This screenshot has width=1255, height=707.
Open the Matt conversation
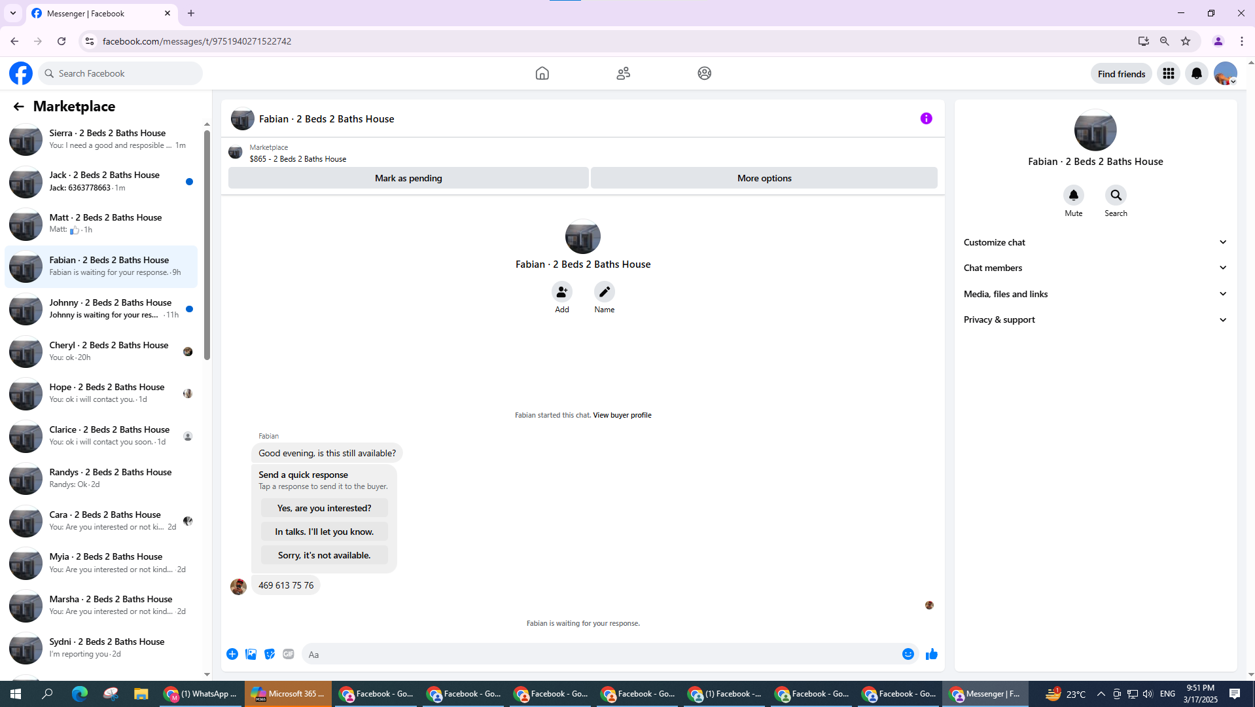coord(101,224)
